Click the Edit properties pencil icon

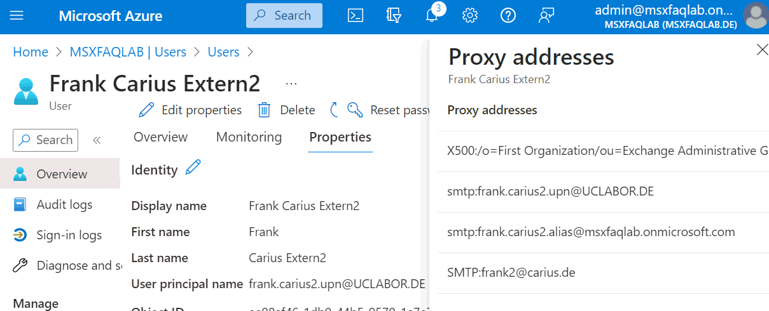(x=146, y=110)
